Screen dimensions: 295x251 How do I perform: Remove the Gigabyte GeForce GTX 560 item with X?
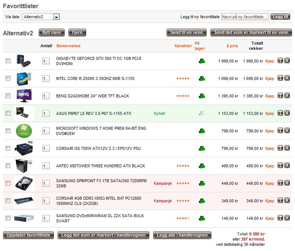pos(287,61)
